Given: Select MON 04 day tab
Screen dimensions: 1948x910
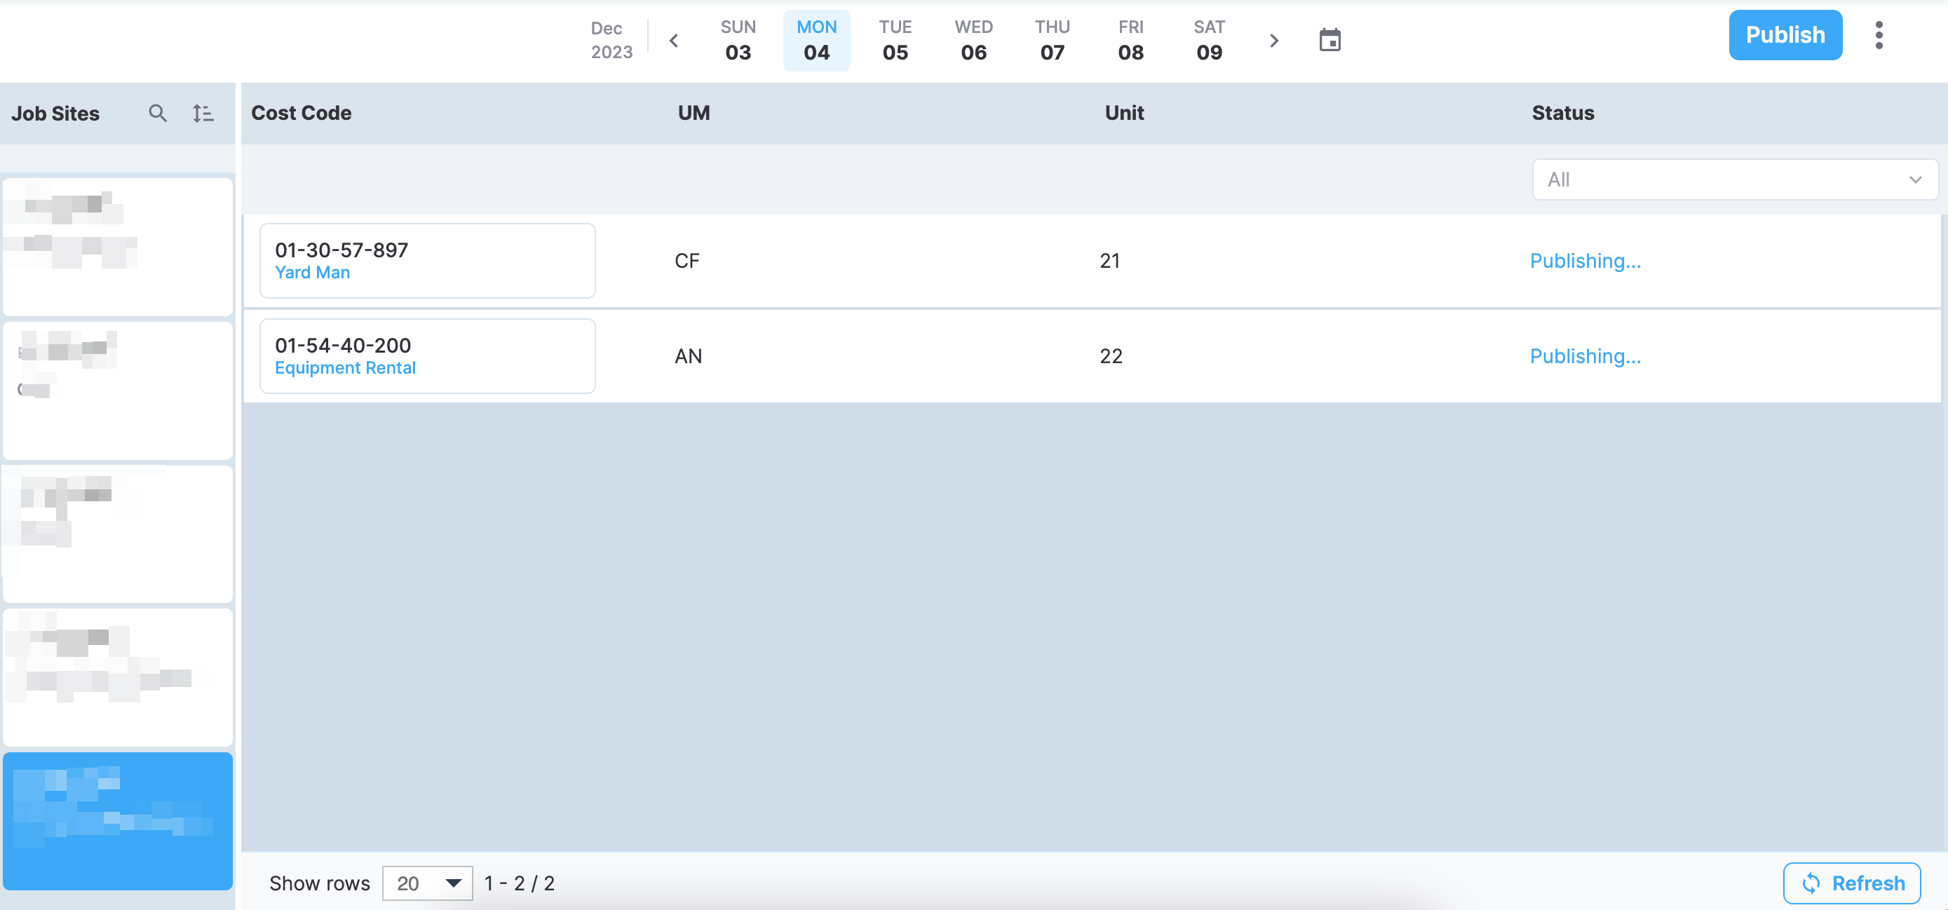Looking at the screenshot, I should tap(817, 41).
